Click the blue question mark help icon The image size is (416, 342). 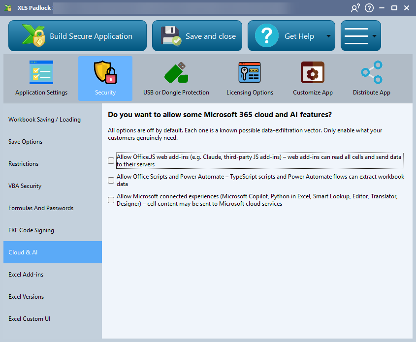[267, 35]
